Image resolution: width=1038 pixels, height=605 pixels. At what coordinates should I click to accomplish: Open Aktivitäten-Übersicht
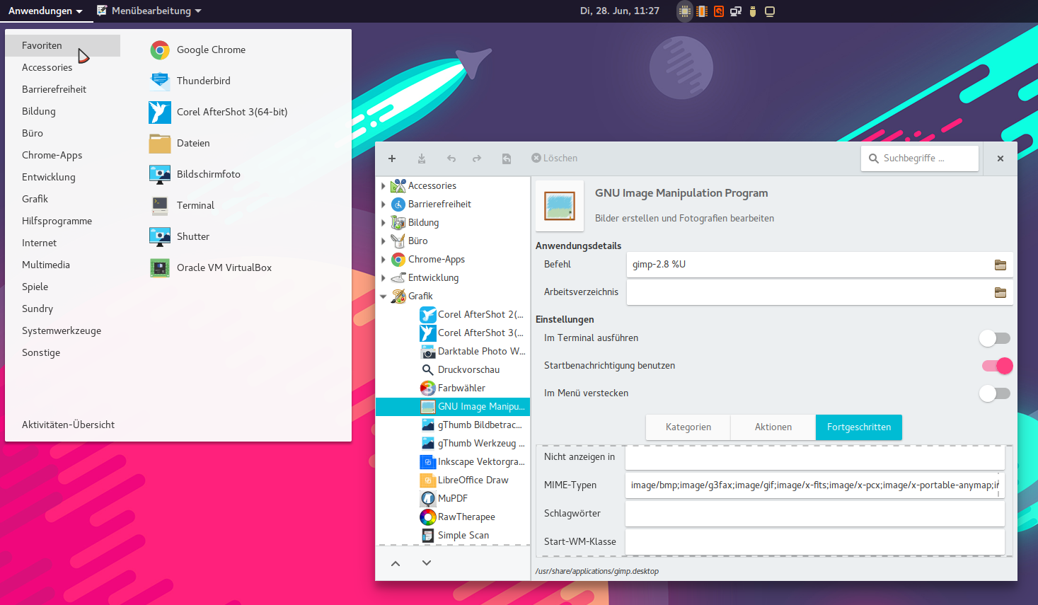(68, 424)
